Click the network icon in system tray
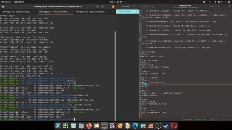232x130 pixels. (x=215, y=2)
